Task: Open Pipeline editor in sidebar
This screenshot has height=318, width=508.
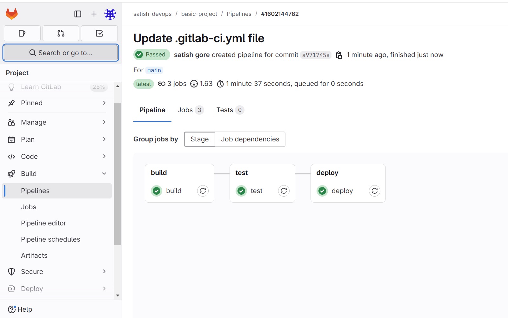Action: 43,223
